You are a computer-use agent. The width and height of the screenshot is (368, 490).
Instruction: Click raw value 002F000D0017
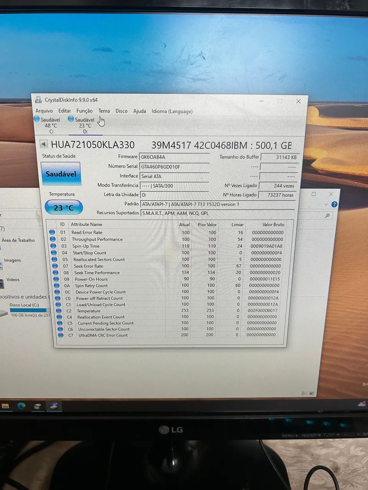(263, 310)
